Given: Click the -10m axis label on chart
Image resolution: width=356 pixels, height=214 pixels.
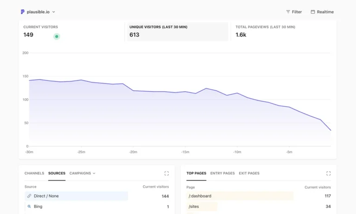Looking at the screenshot, I should pos(237,152).
